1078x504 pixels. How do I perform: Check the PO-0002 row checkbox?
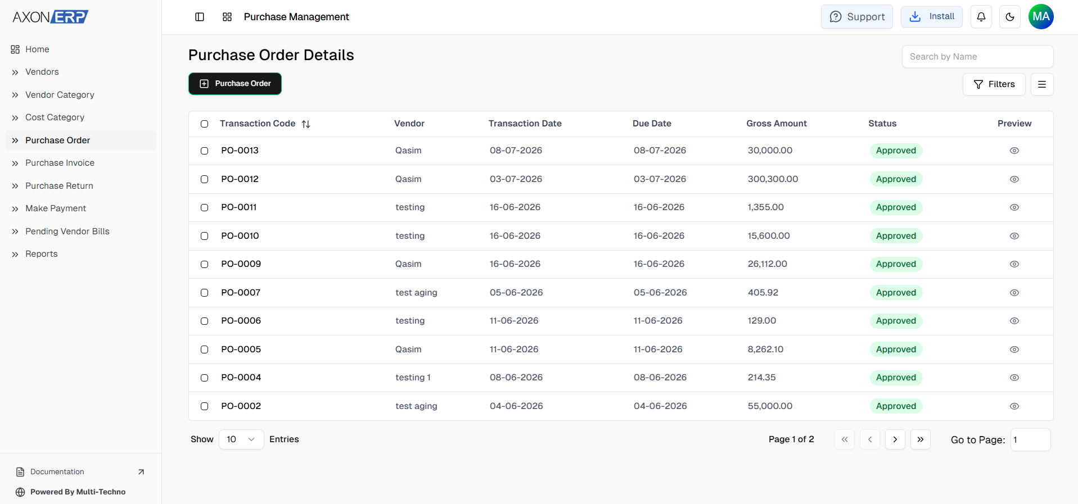204,406
